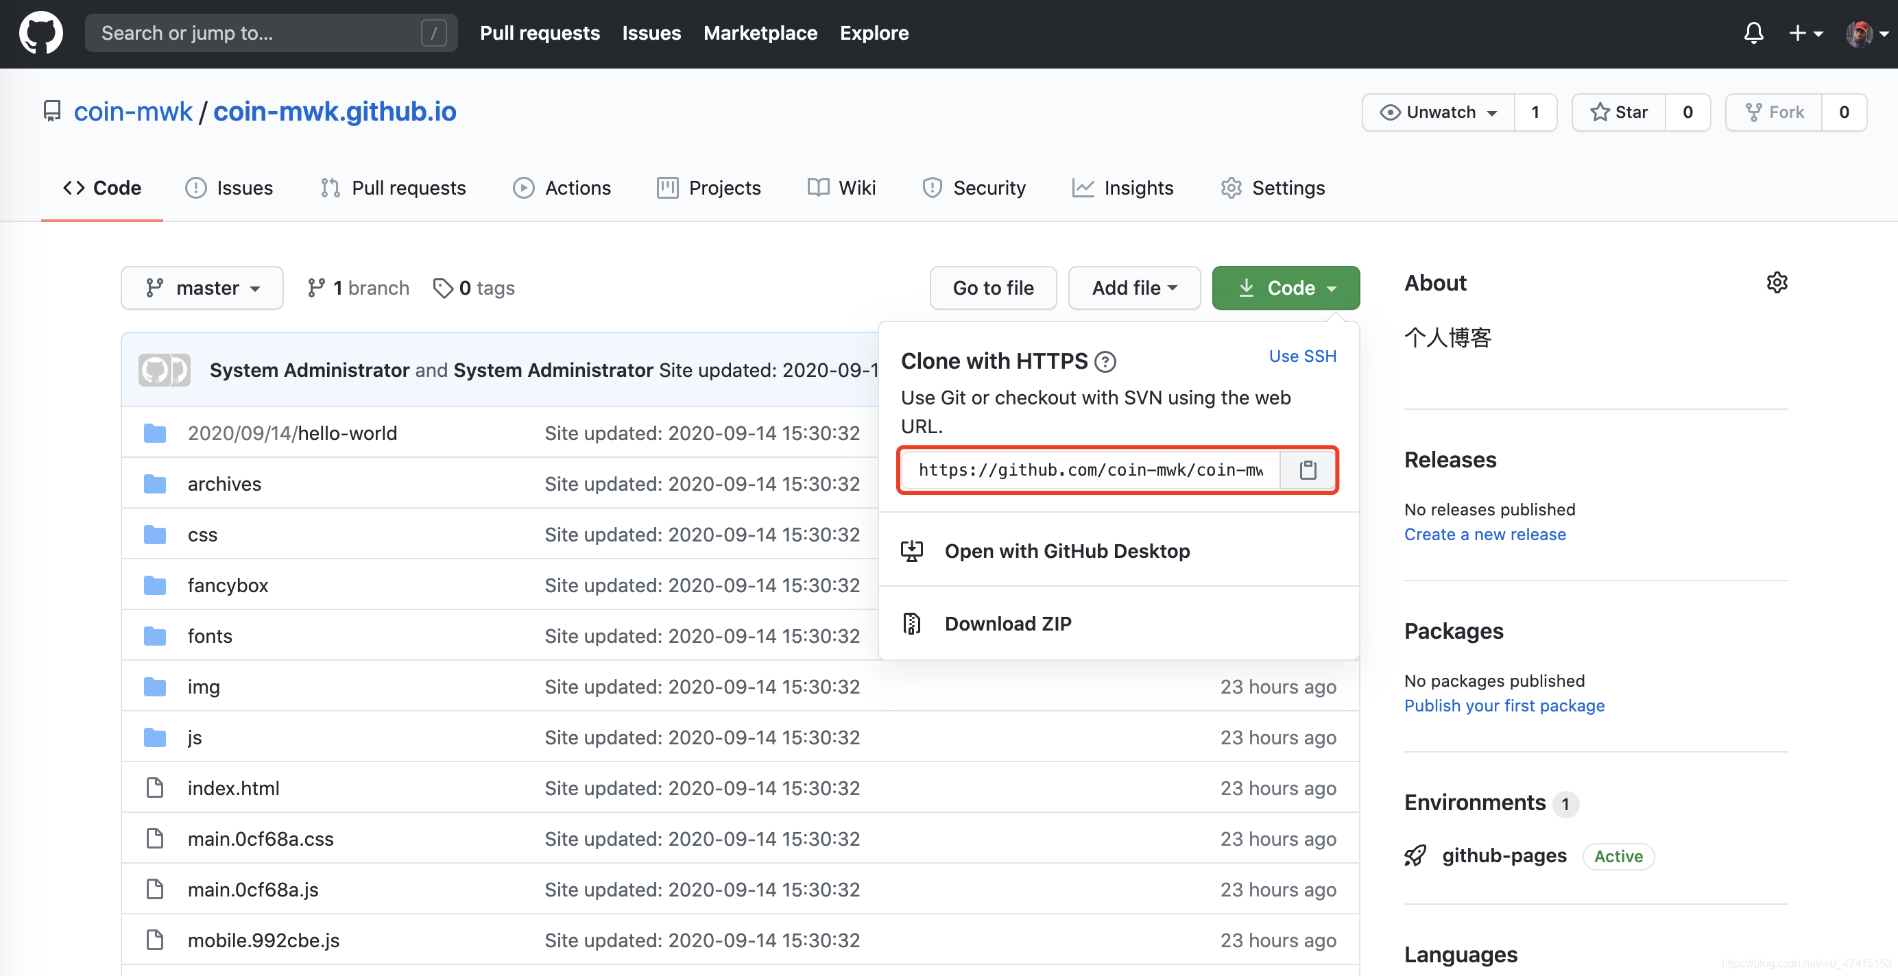Open the mobile.992cbe.js file

[264, 940]
